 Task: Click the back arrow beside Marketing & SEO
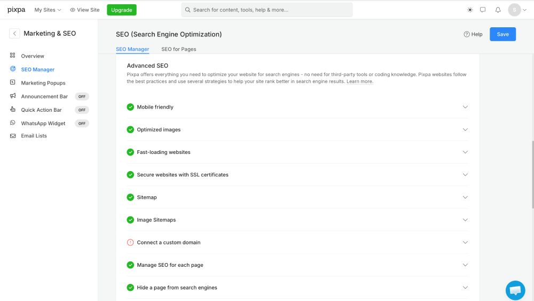pos(14,34)
